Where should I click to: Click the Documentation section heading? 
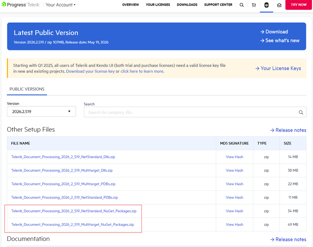pyautogui.click(x=28, y=239)
